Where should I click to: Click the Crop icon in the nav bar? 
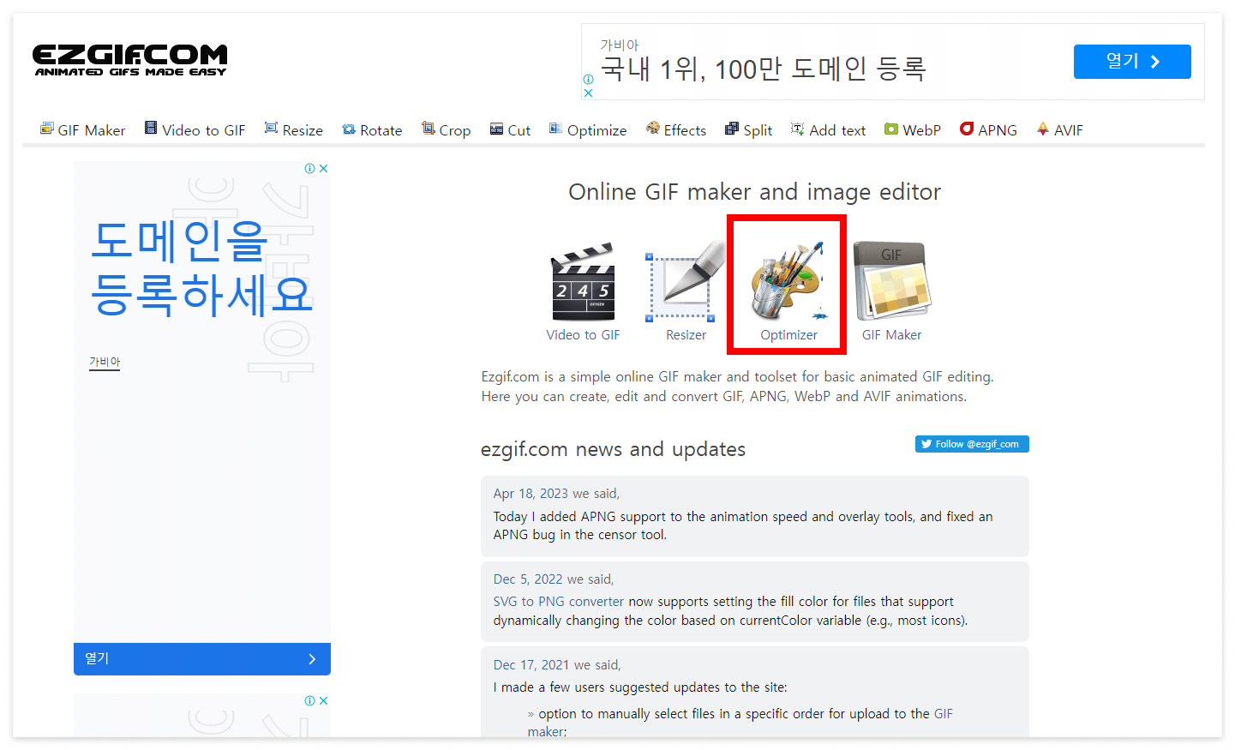(x=428, y=128)
